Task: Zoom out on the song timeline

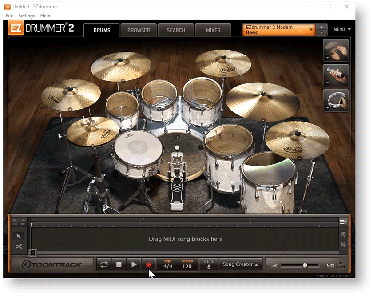Action: pyautogui.click(x=343, y=245)
